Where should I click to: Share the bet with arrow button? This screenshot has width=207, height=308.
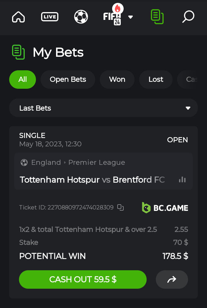click(x=172, y=279)
